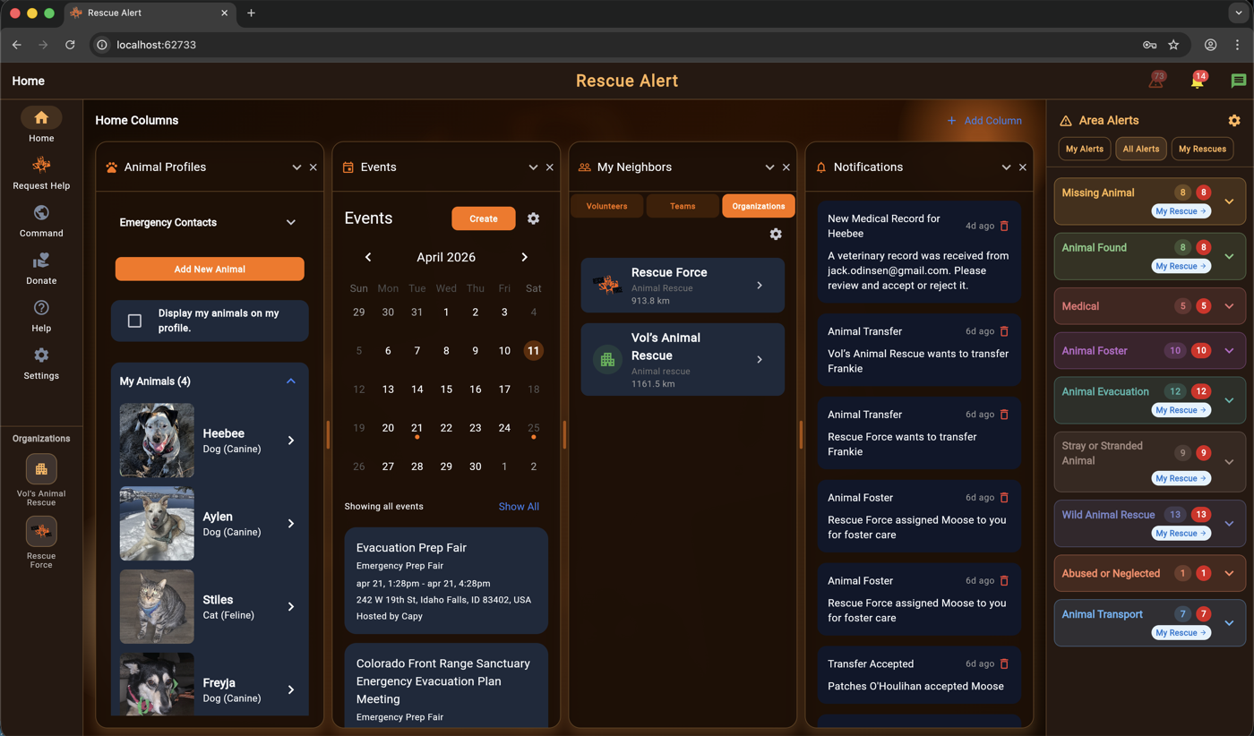The width and height of the screenshot is (1254, 736).
Task: Open the green chat messages icon
Action: coord(1238,81)
